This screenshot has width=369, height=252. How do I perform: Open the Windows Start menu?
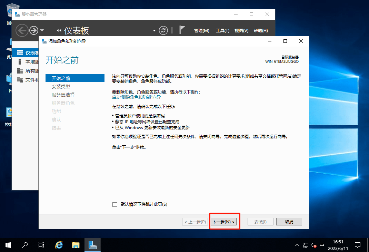(x=8, y=245)
